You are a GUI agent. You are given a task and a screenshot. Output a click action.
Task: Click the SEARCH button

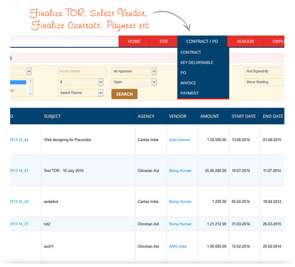pos(124,94)
